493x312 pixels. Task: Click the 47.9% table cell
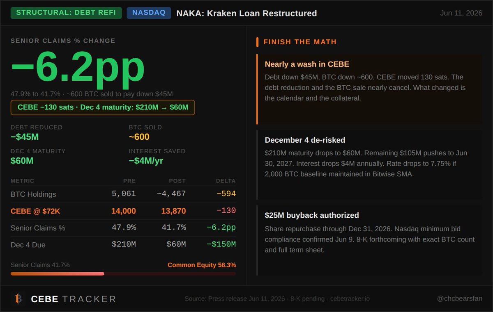click(124, 228)
